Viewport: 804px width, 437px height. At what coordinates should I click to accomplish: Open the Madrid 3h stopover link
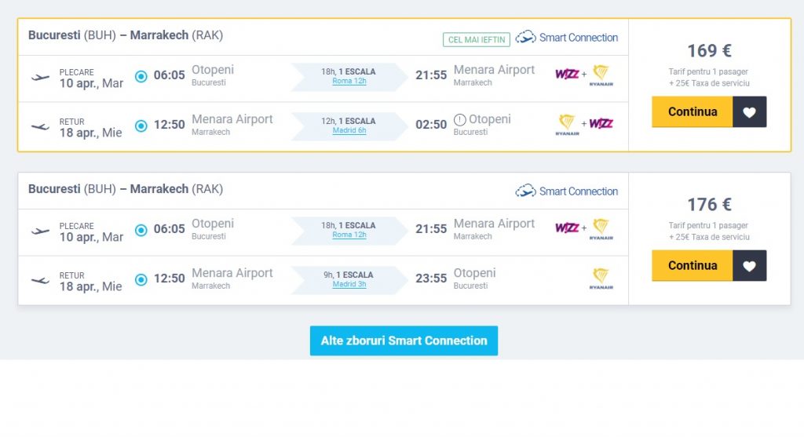(349, 284)
